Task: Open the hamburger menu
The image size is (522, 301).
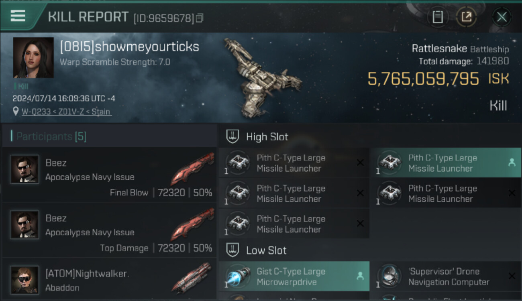Action: (x=18, y=16)
